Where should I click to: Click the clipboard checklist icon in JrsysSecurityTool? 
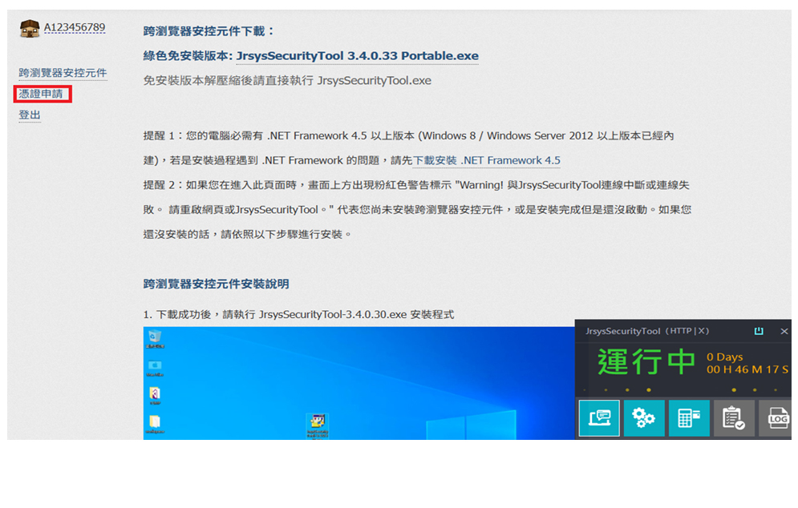734,417
